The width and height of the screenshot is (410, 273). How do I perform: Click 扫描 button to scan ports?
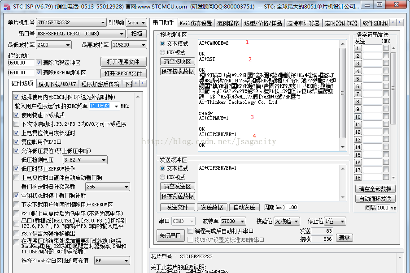pyautogui.click(x=137, y=34)
